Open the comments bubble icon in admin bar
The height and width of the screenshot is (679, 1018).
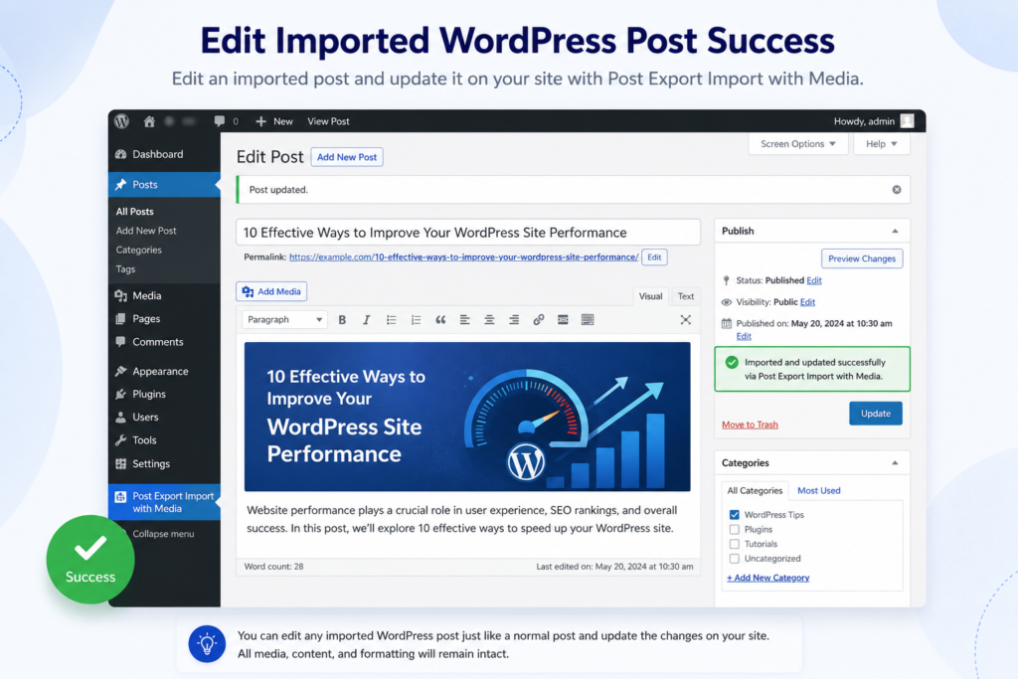220,121
